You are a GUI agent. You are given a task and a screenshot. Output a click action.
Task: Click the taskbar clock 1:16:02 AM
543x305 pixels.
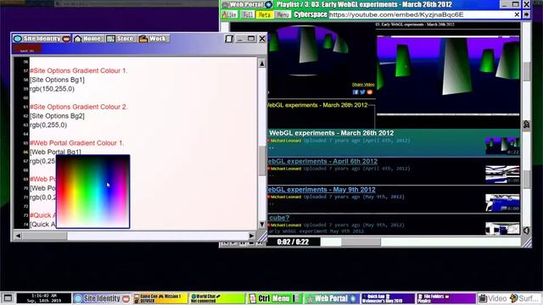[x=44, y=298]
